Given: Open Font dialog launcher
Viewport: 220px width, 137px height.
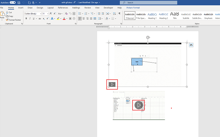Looking at the screenshot, I should pyautogui.click(x=76, y=24).
